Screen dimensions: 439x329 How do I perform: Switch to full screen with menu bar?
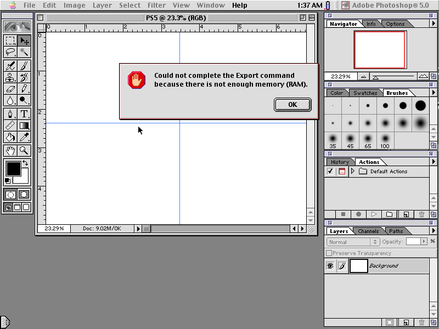click(x=17, y=207)
